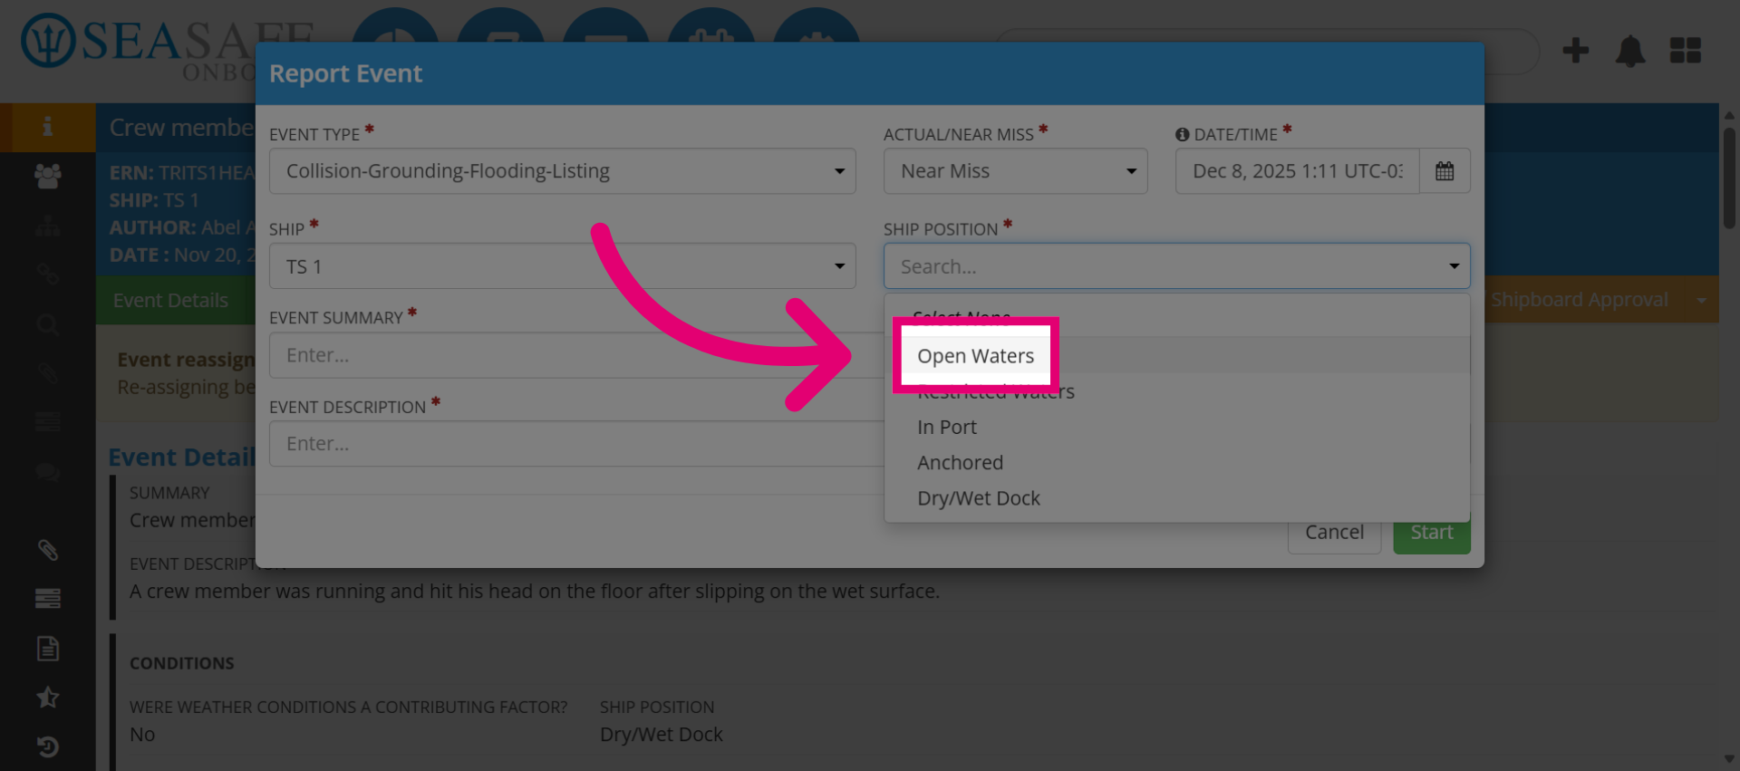Open the crew users icon in sidebar
Viewport: 1740px width, 771px height.
pyautogui.click(x=48, y=176)
